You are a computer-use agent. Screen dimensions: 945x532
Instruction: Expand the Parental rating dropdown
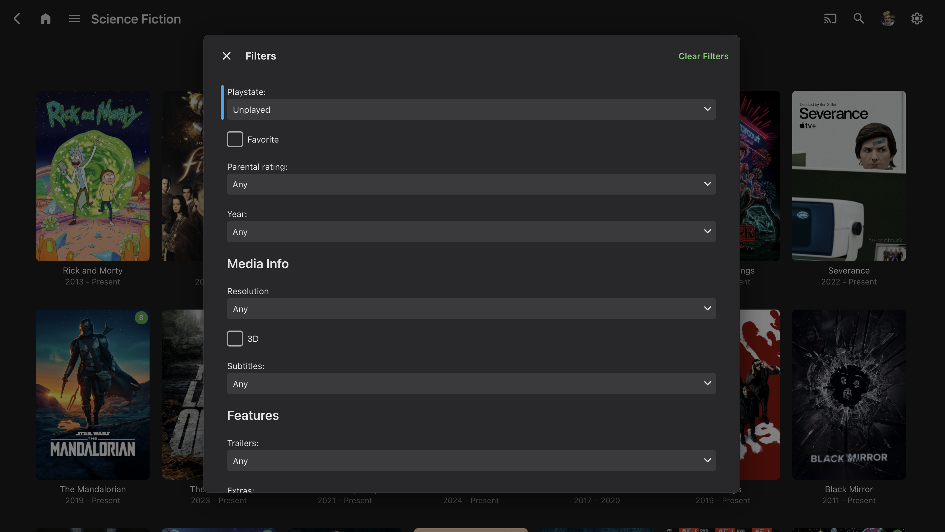(x=471, y=185)
